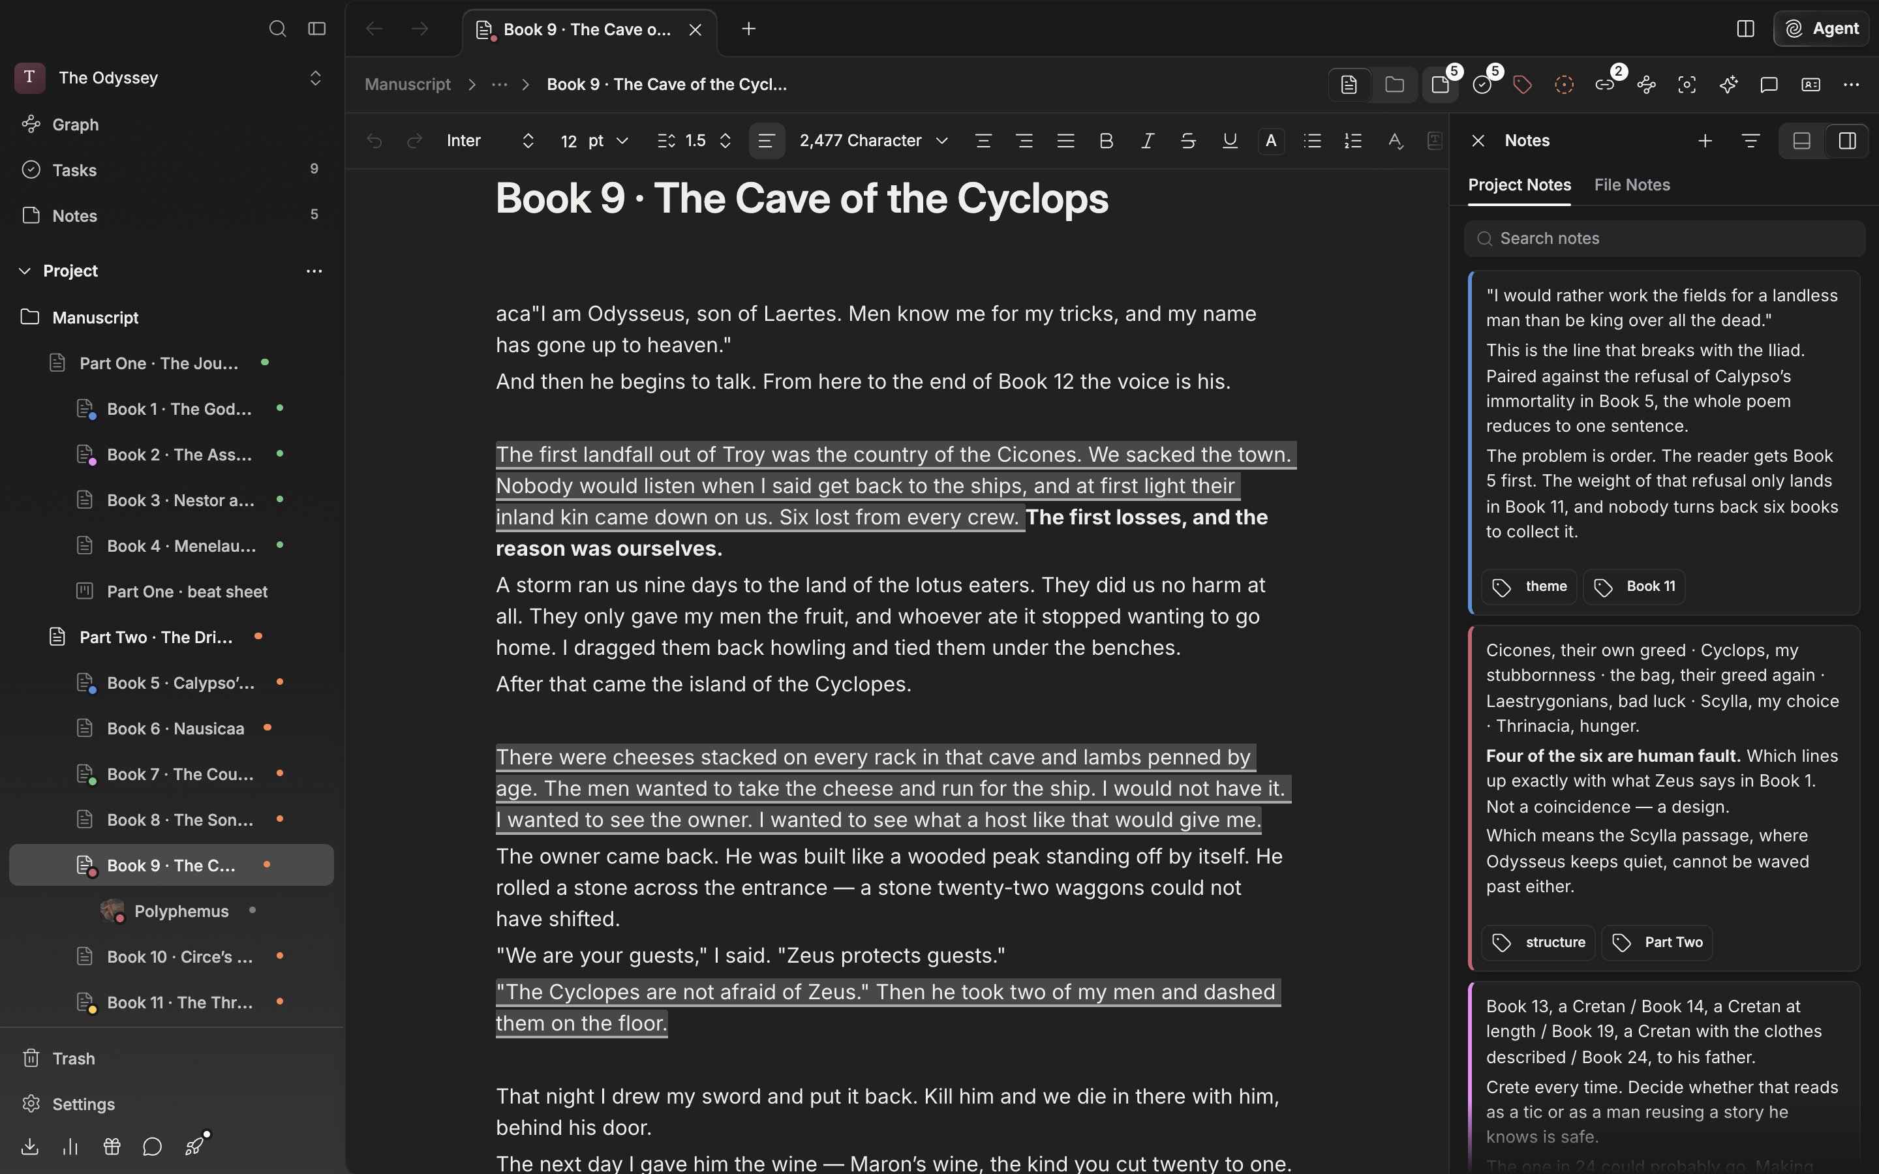Image resolution: width=1879 pixels, height=1174 pixels.
Task: Expand the breadcrumb ellipsis path
Action: [x=499, y=84]
